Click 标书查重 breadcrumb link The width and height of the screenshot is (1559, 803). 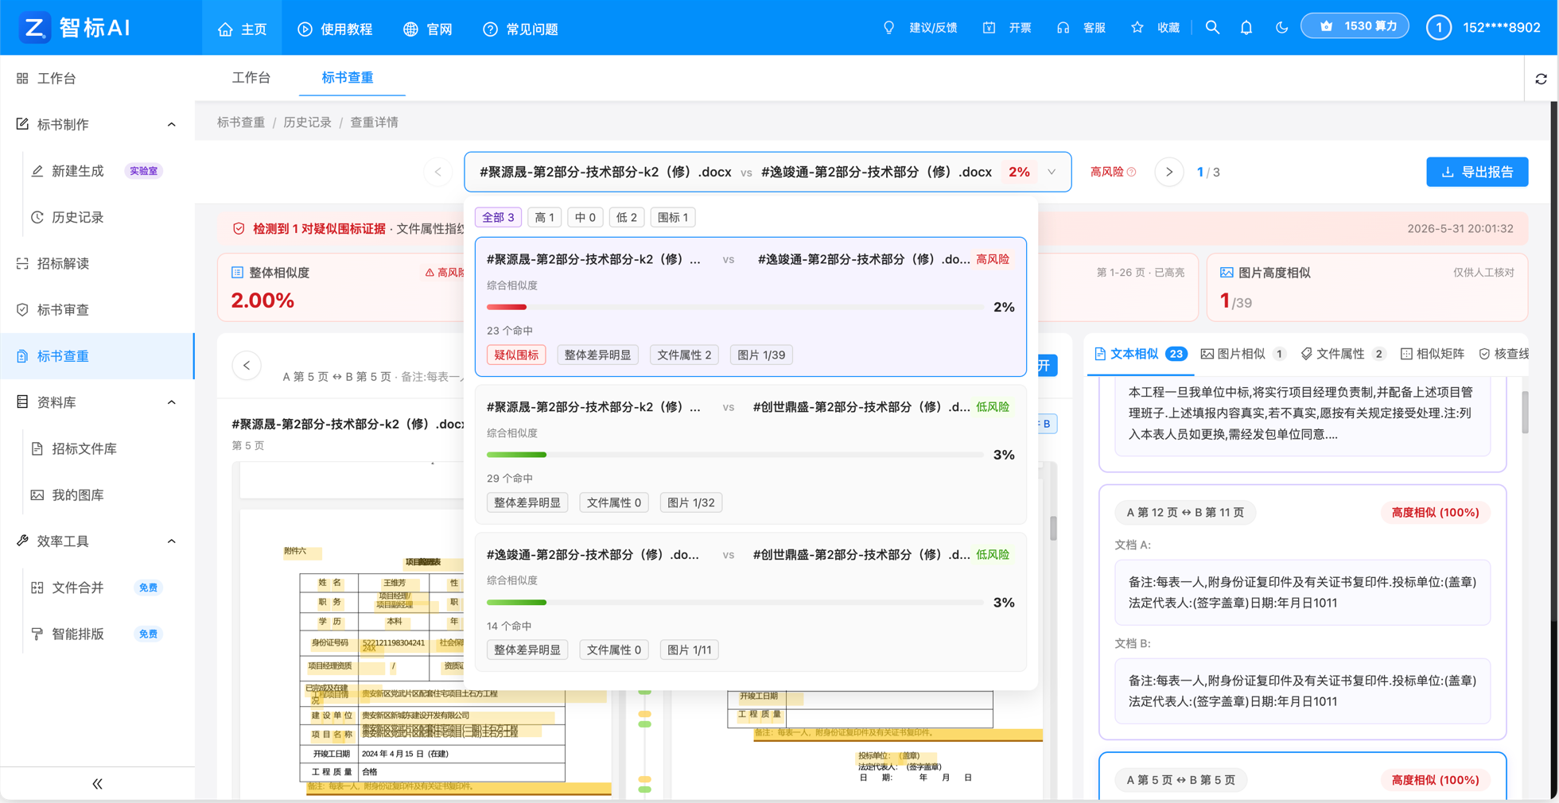(x=241, y=122)
